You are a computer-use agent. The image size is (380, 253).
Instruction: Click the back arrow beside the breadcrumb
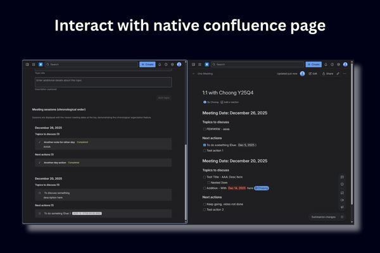[193, 73]
